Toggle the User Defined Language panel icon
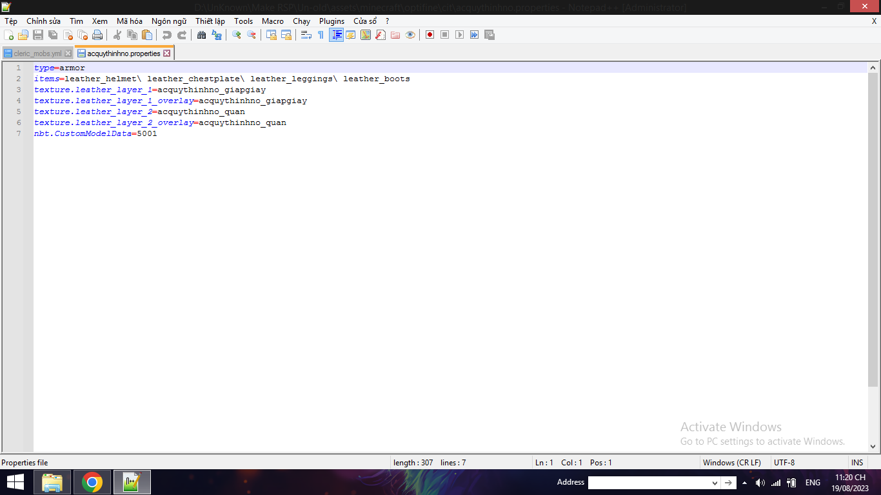Image resolution: width=881 pixels, height=495 pixels. [351, 35]
